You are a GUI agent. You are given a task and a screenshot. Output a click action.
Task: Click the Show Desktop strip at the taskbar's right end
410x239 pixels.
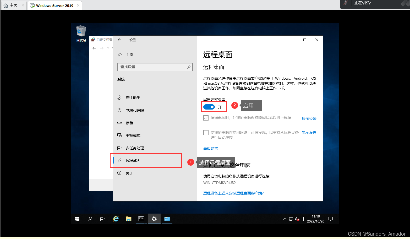coord(338,219)
